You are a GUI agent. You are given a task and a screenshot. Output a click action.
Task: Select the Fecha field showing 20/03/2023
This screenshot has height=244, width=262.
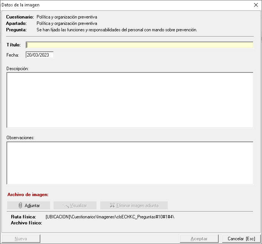pyautogui.click(x=40, y=55)
